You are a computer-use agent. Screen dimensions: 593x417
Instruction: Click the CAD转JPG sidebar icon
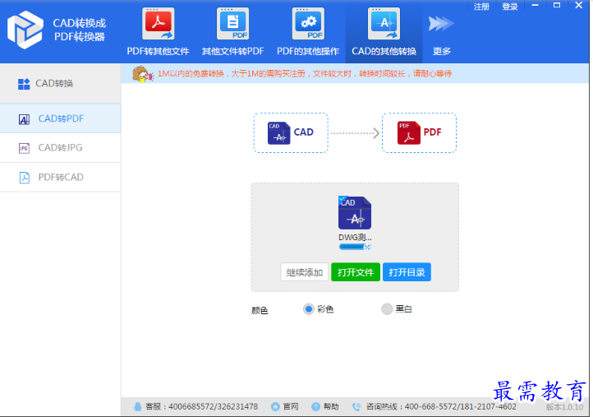point(24,148)
